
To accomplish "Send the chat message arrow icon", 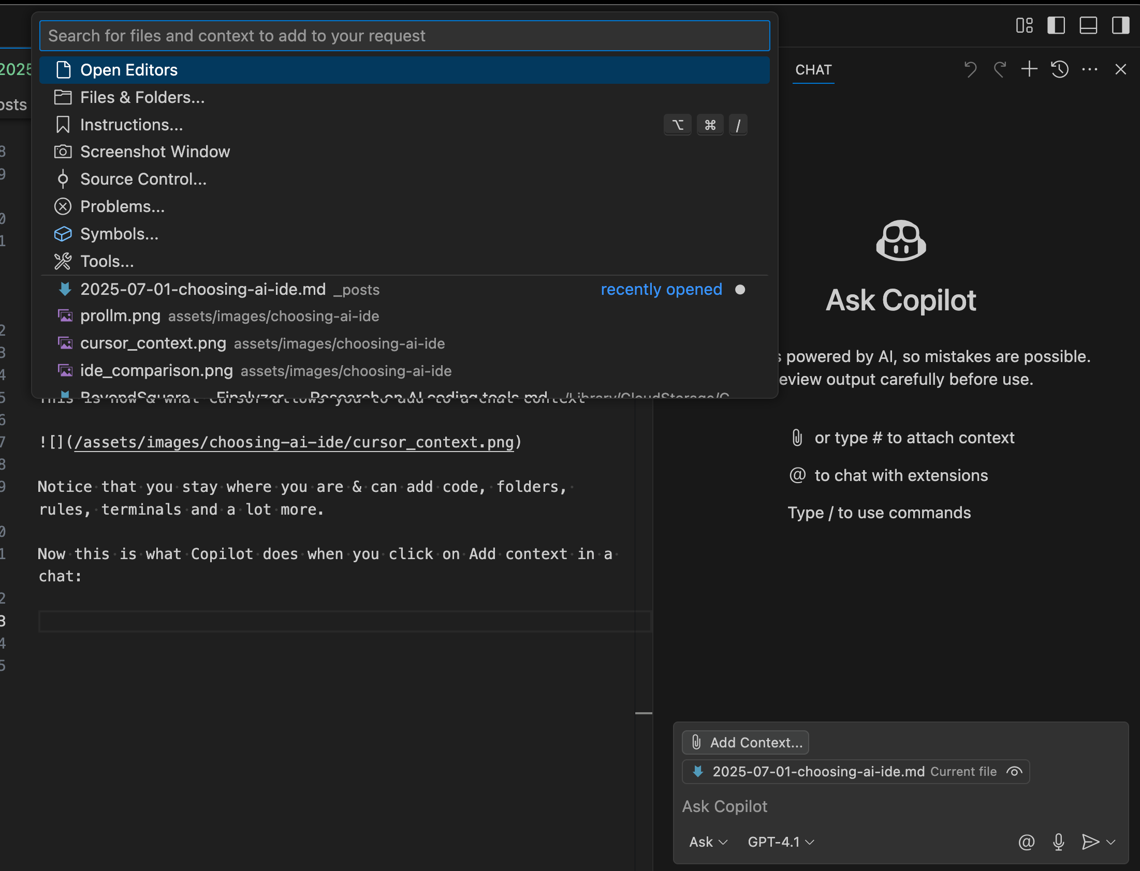I will pos(1090,842).
